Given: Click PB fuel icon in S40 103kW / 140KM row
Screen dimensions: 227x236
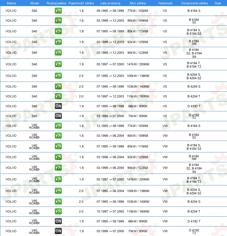Looking at the screenshot, I should (x=58, y=86).
